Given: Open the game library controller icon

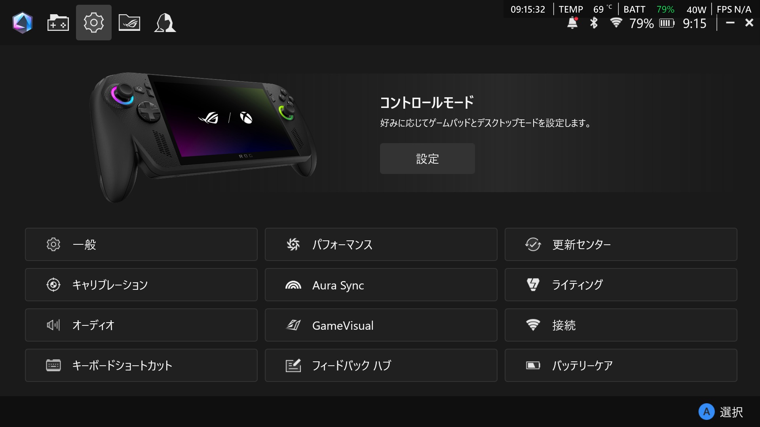Looking at the screenshot, I should point(58,23).
